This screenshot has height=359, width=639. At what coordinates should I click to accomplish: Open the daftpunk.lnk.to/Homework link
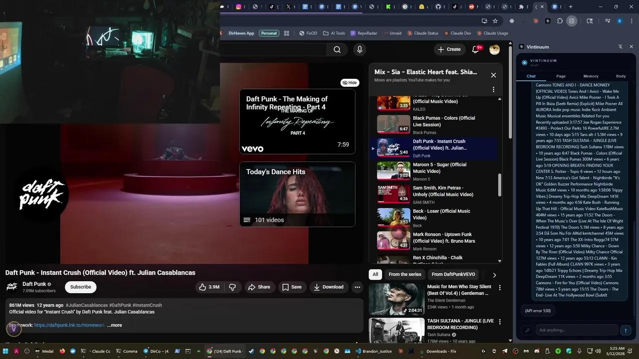pyautogui.click(x=70, y=325)
